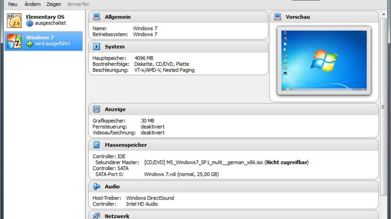
Task: Click the Massenspeicher panel icon
Action: click(96, 145)
